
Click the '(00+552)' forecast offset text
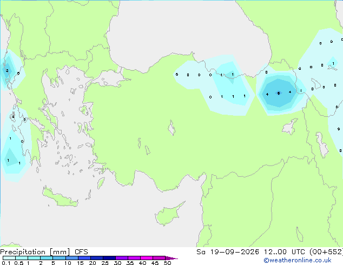[326, 252]
